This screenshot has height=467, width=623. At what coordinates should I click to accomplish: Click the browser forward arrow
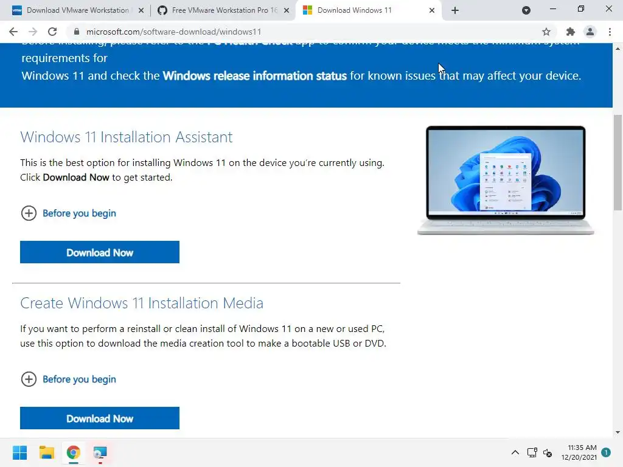(33, 32)
